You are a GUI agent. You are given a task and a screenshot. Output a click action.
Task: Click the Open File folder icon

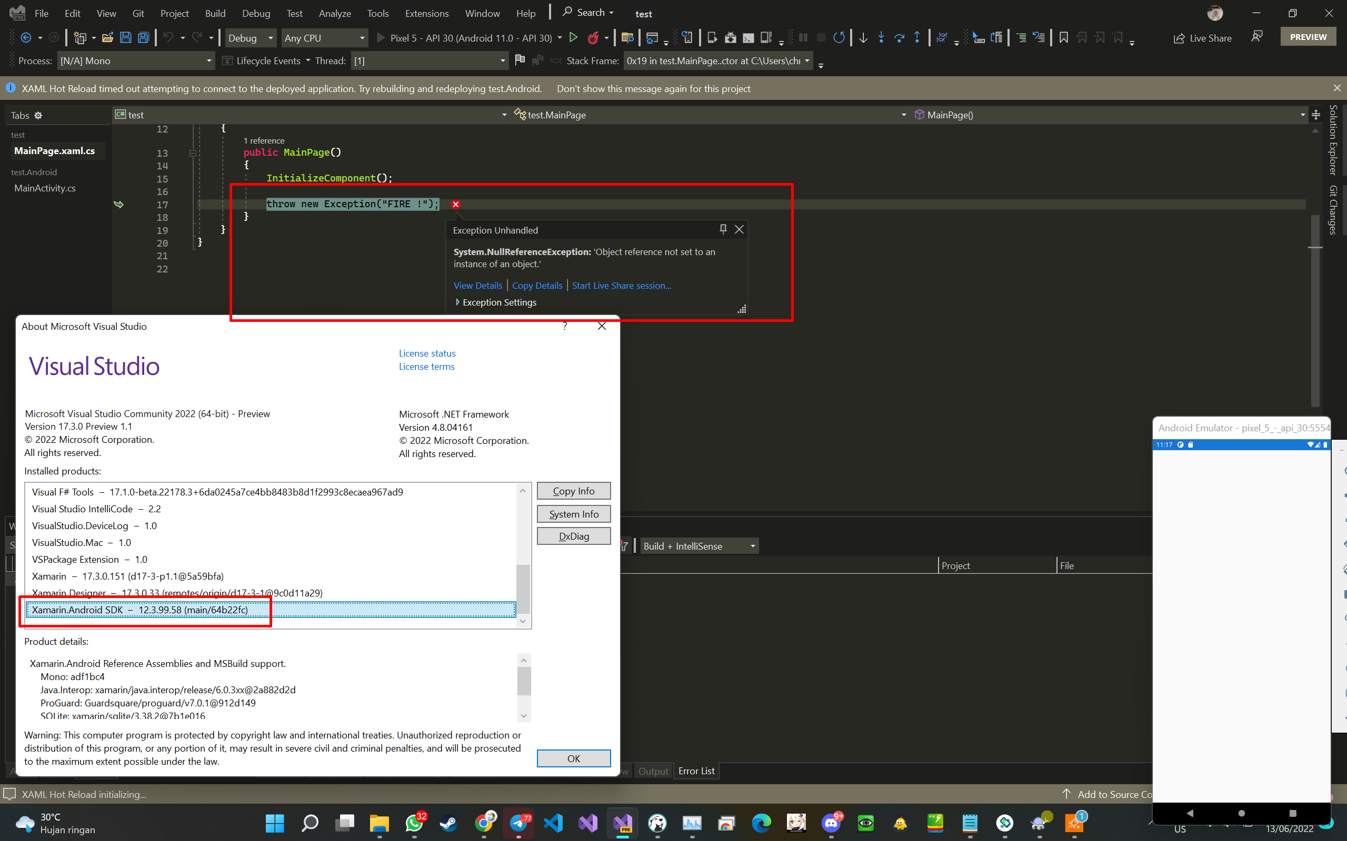(x=108, y=38)
